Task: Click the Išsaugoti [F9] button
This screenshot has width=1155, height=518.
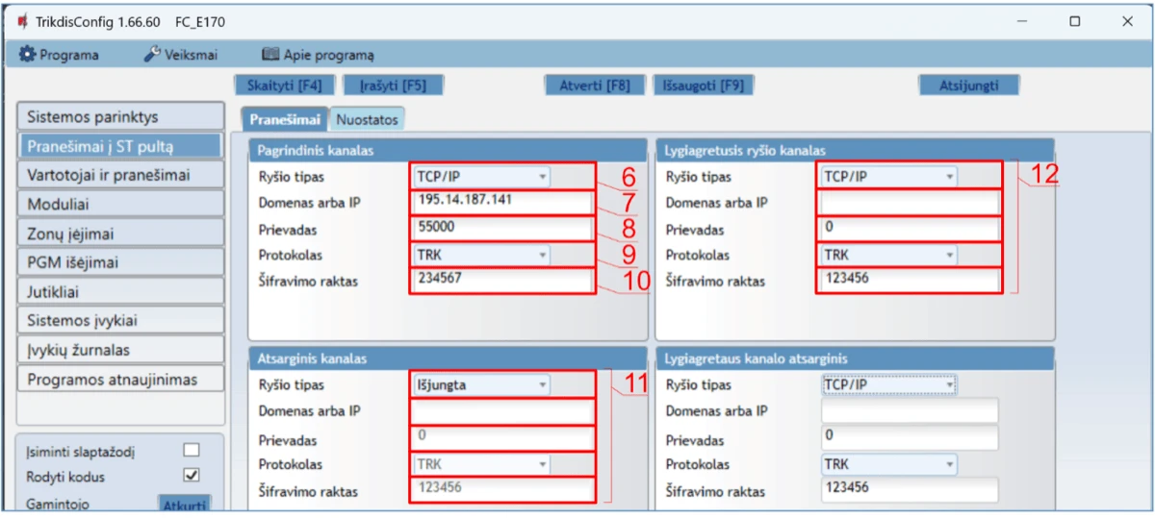Action: pos(704,85)
